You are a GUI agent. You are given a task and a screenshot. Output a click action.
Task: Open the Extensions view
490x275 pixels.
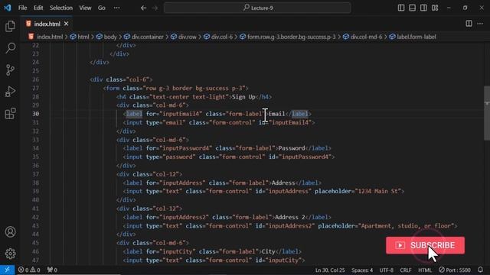pos(10,114)
